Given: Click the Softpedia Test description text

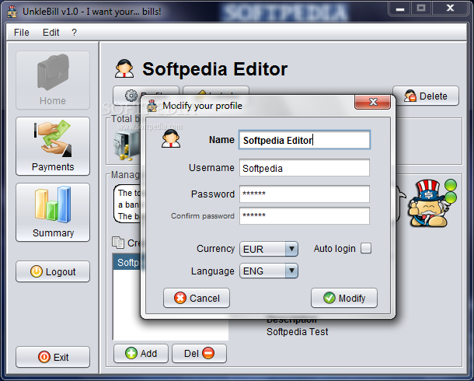Looking at the screenshot, I should tap(297, 332).
